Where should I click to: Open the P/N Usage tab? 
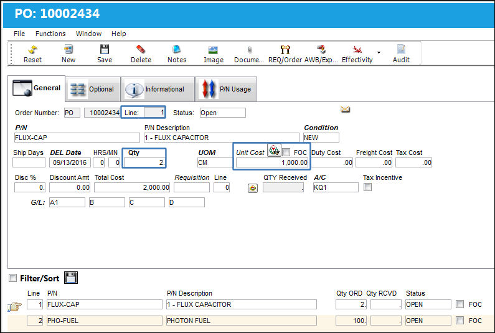226,90
